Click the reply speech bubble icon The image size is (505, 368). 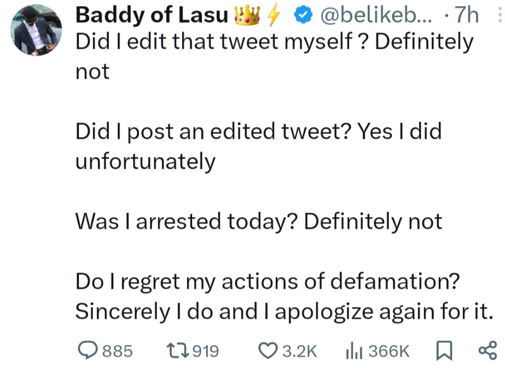tap(86, 350)
